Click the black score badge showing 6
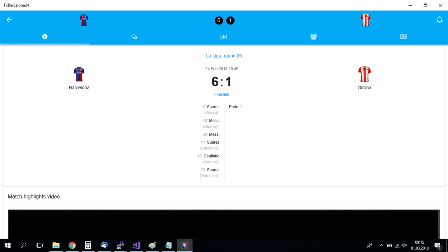The image size is (448, 252). pyautogui.click(x=219, y=21)
